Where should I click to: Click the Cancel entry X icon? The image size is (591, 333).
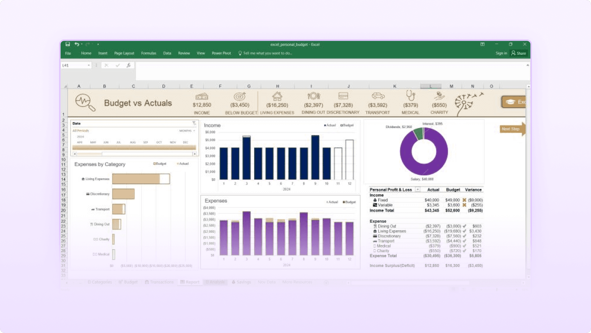[106, 65]
